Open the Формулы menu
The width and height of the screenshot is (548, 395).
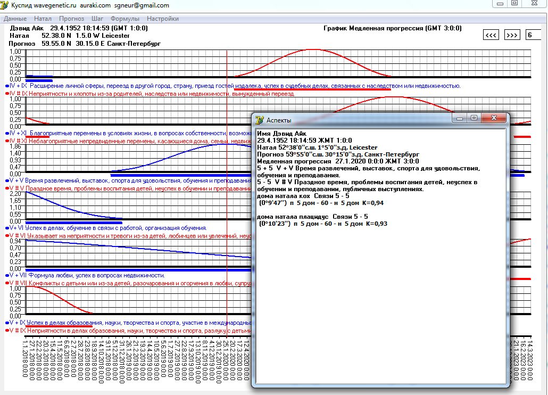pyautogui.click(x=124, y=19)
